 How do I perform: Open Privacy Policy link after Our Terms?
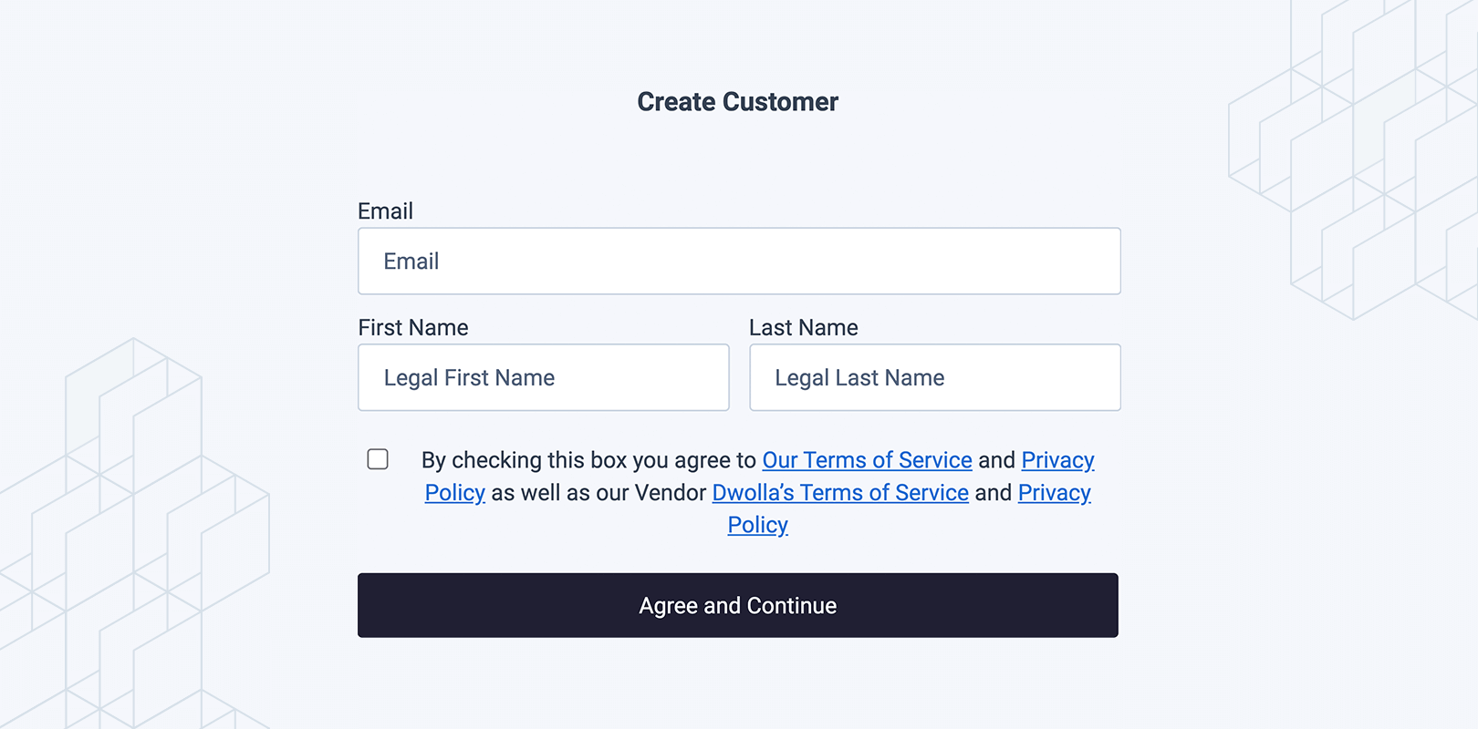pyautogui.click(x=1057, y=460)
